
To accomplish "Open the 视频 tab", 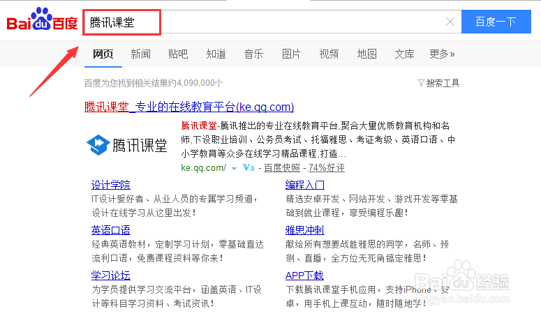I will [329, 54].
